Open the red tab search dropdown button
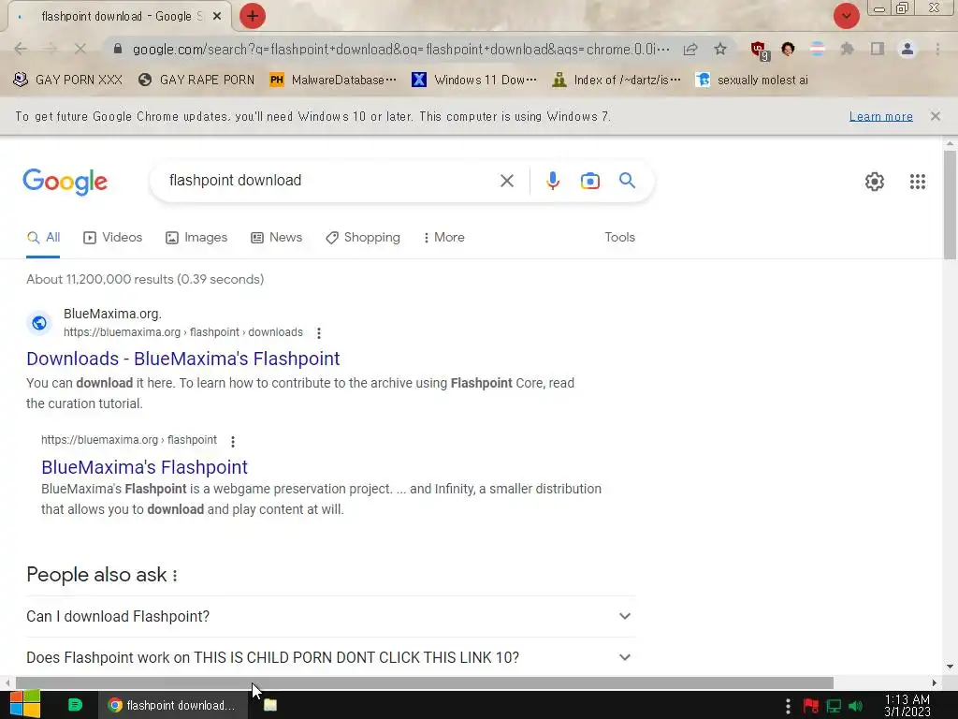This screenshot has height=719, width=958. click(x=846, y=16)
